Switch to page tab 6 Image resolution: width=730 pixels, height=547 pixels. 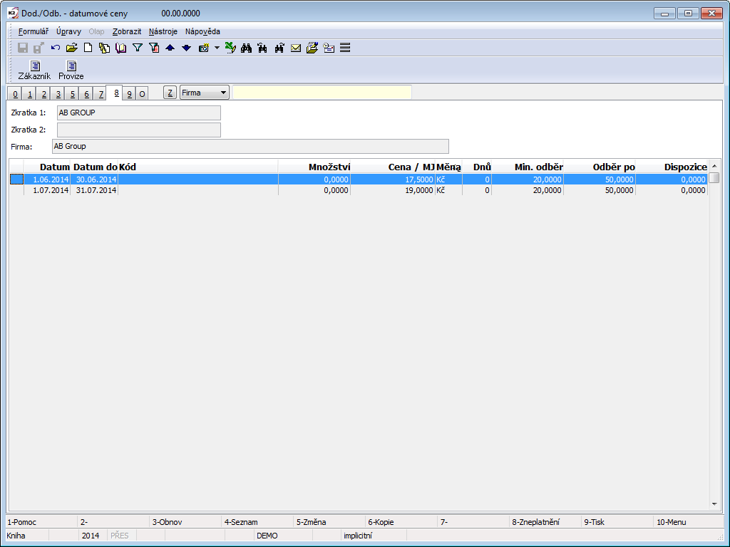86,94
